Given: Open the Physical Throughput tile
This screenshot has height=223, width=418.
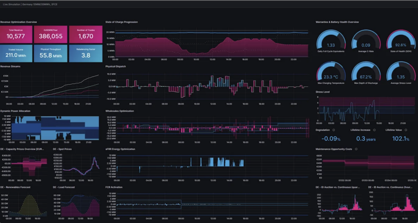Looking at the screenshot, I should click(x=51, y=54).
